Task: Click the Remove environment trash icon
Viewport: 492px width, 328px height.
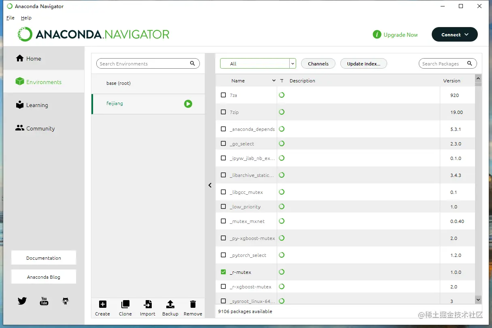Action: 193,304
